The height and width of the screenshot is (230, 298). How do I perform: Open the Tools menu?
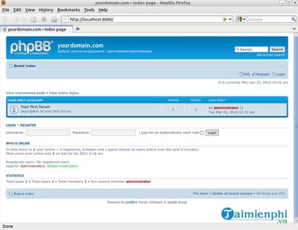[x=89, y=10]
